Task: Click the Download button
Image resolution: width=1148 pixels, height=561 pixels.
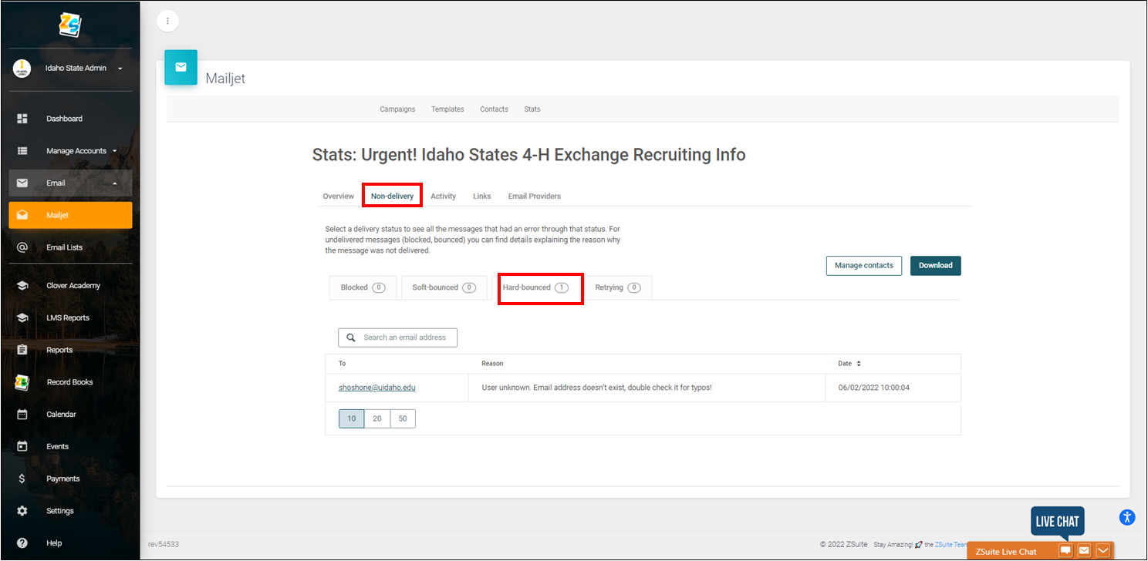Action: 936,266
